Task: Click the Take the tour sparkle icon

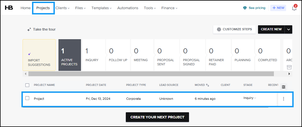Action: coord(29,29)
